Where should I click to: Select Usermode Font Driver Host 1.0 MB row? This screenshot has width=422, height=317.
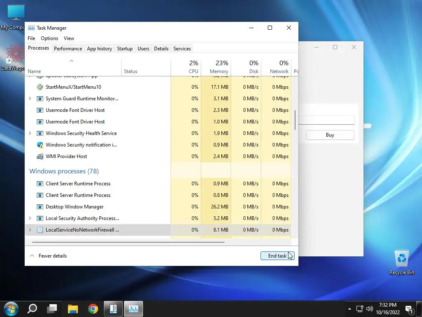(158, 122)
